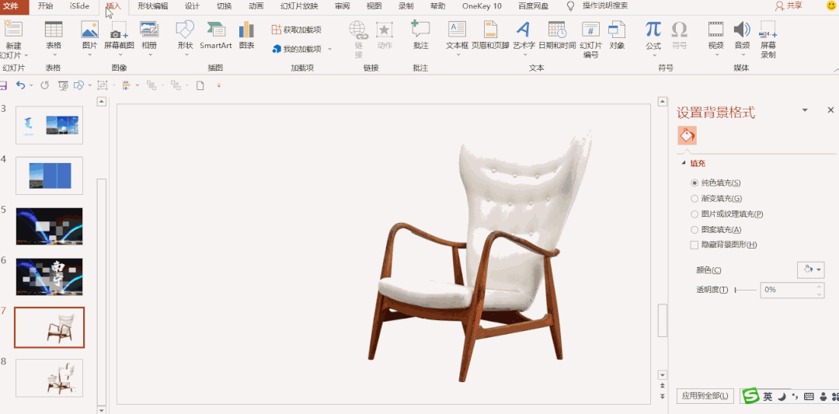
Task: Click the 透明度 transparency slider
Action: 746,290
